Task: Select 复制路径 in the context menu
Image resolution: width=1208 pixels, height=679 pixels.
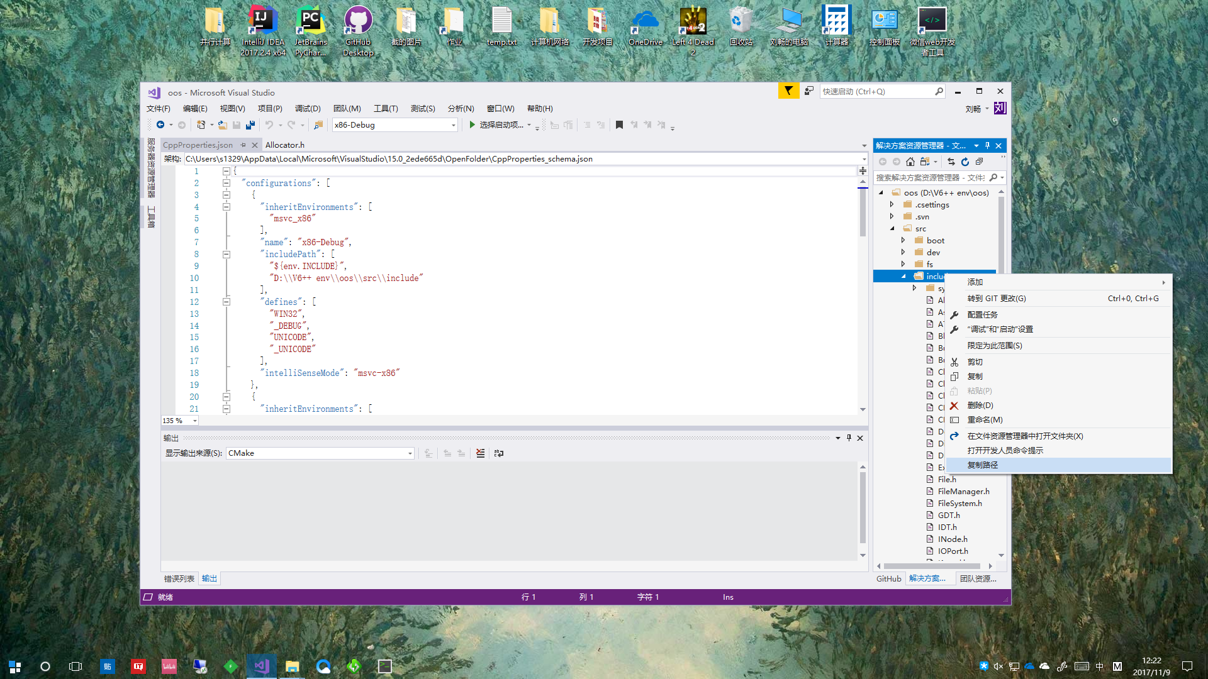Action: click(983, 465)
